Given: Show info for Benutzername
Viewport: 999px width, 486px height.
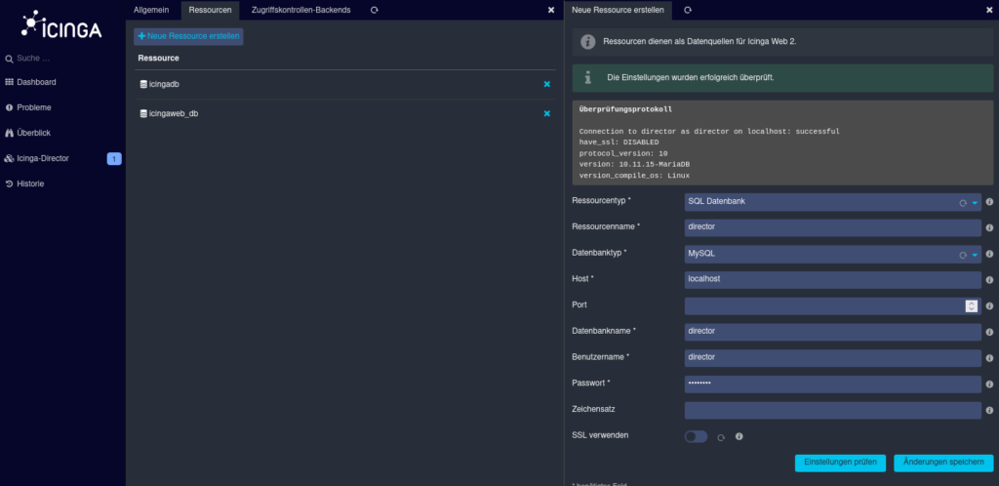Looking at the screenshot, I should click(x=989, y=358).
